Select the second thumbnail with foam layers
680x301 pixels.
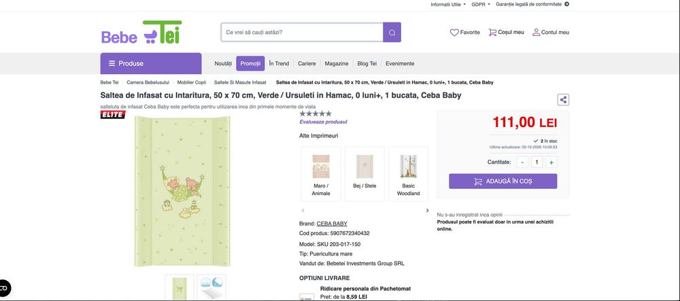click(211, 287)
